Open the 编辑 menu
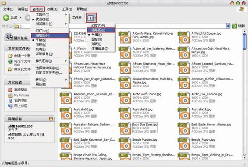The image size is (248, 167). point(23,9)
